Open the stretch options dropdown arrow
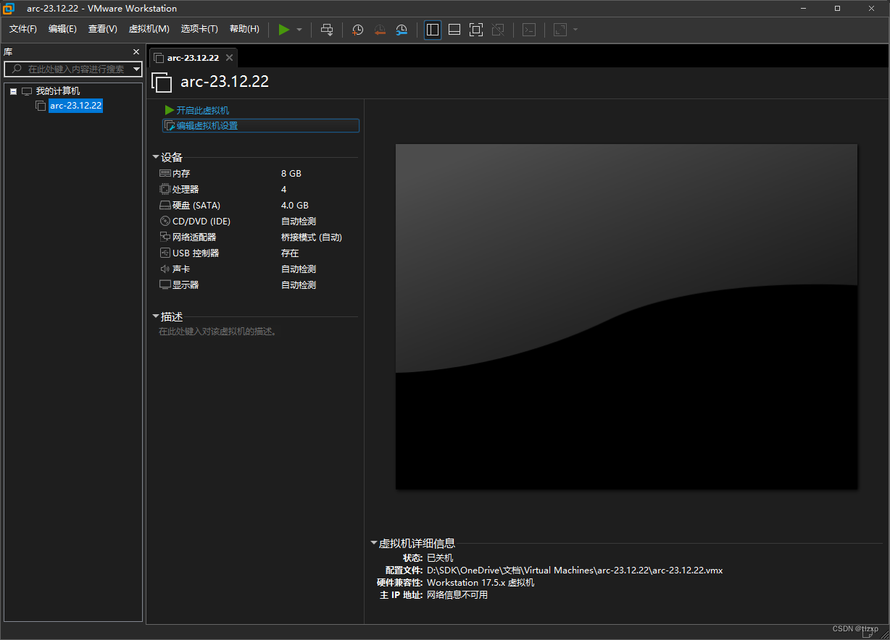This screenshot has height=640, width=890. coord(575,30)
